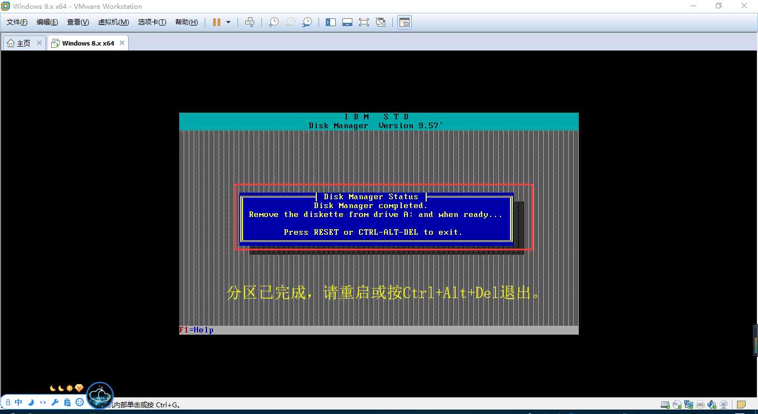The width and height of the screenshot is (758, 414).
Task: Open the 选项卡(T) menu
Action: tap(152, 22)
